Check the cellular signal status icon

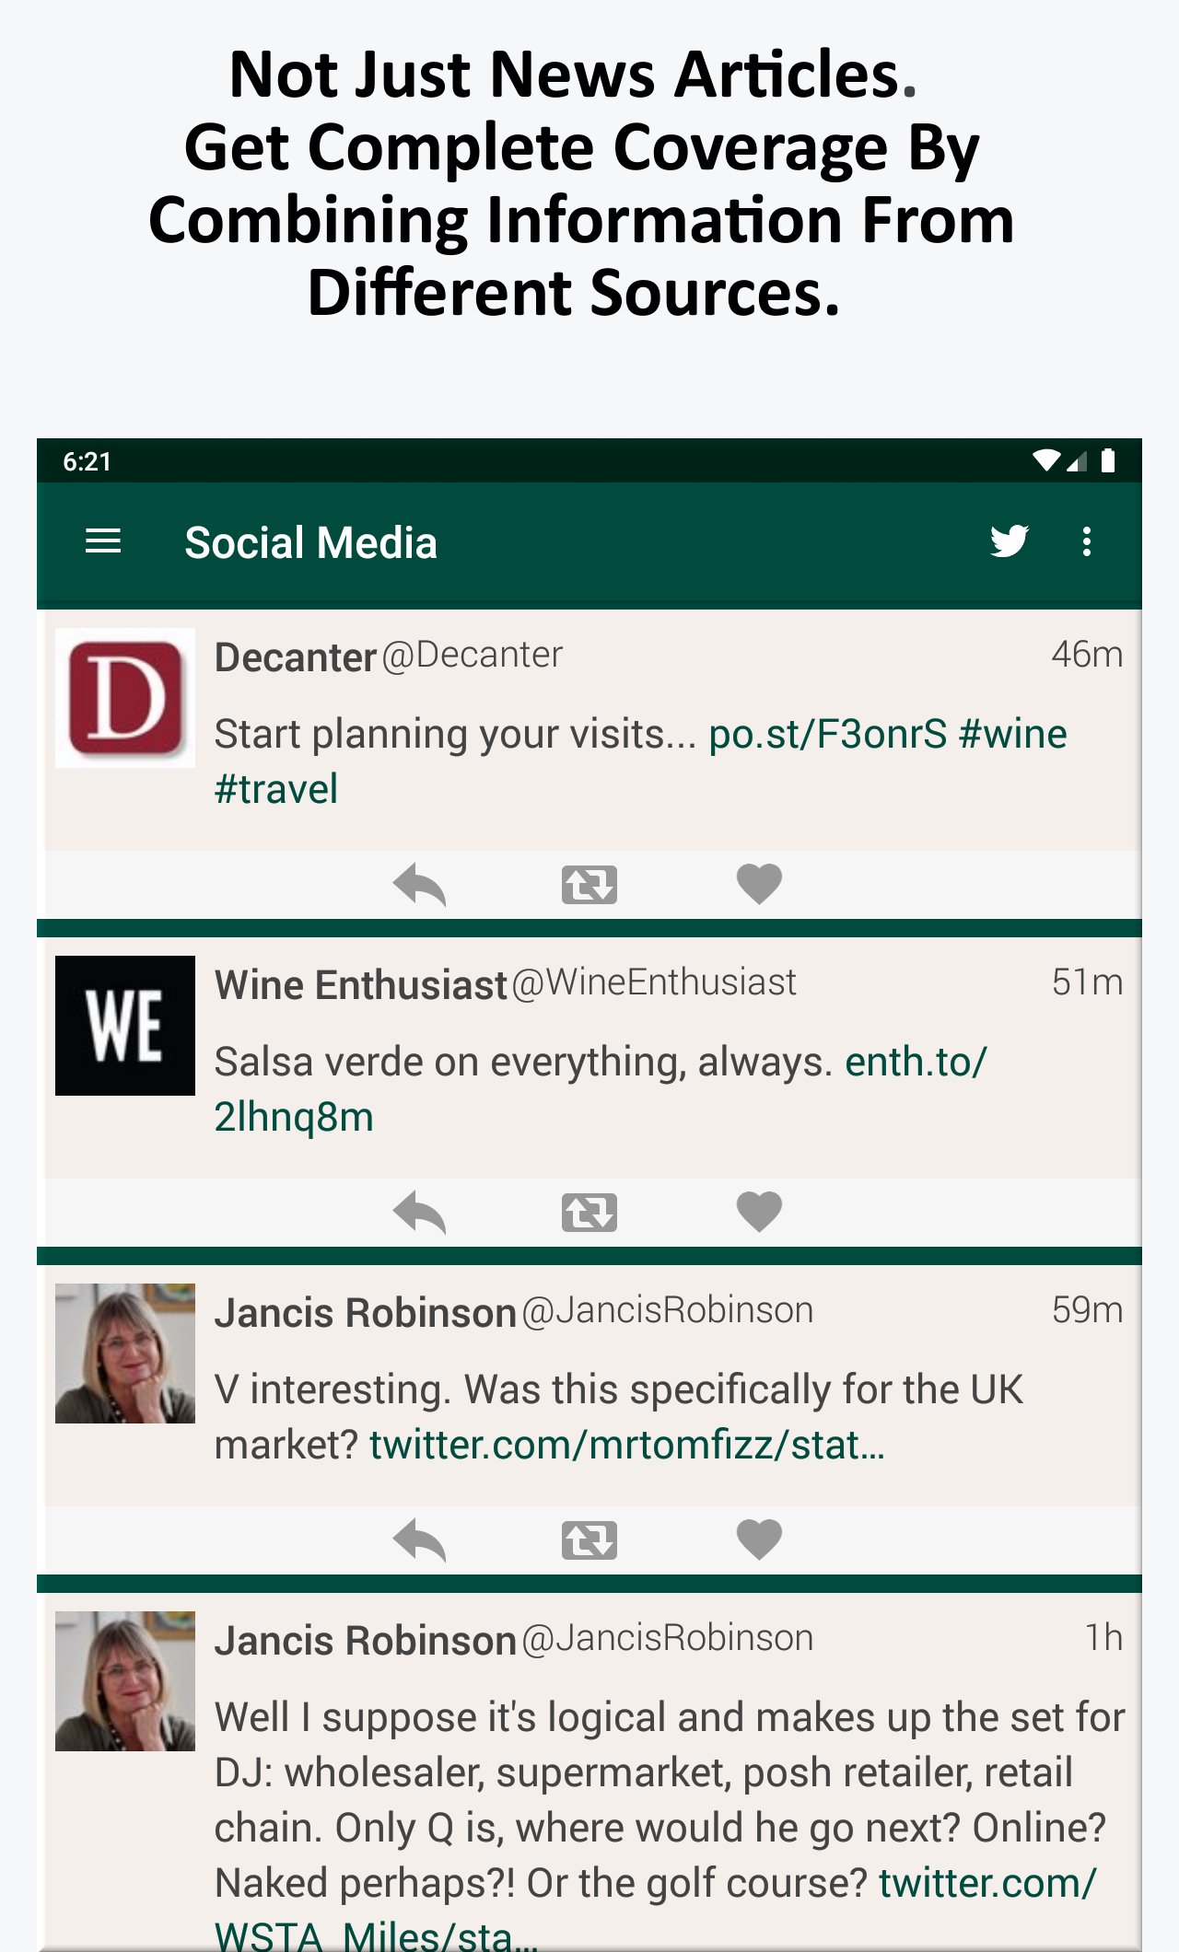[1077, 460]
